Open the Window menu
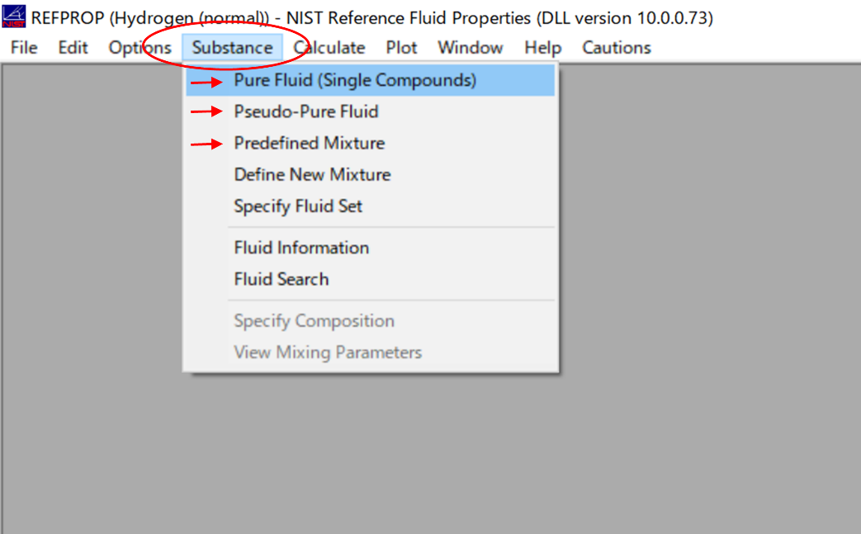861x534 pixels. click(471, 48)
